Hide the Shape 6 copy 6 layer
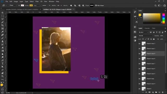Image resolution: width=167 pixels, height=94 pixels. (139, 69)
